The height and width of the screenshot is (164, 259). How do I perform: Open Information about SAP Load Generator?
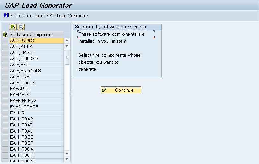[49, 16]
